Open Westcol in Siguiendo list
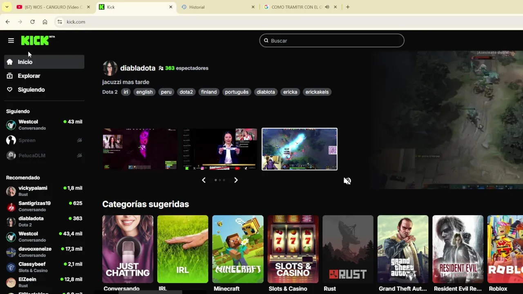523x294 pixels. 44,125
